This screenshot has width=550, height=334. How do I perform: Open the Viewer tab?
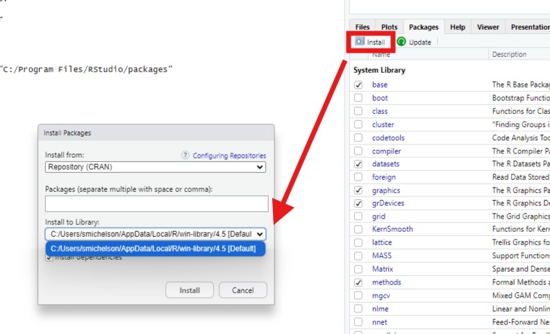click(x=488, y=27)
